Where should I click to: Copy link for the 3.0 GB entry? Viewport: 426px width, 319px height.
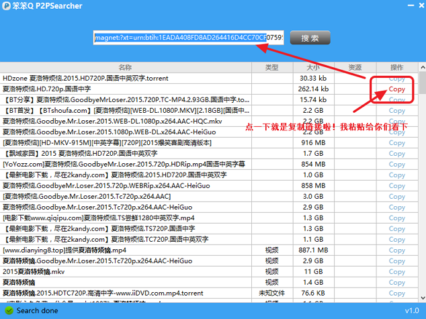click(396, 197)
